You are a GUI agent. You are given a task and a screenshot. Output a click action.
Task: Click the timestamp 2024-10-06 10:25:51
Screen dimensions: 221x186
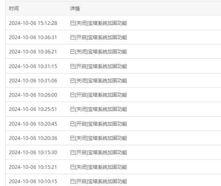(33, 109)
